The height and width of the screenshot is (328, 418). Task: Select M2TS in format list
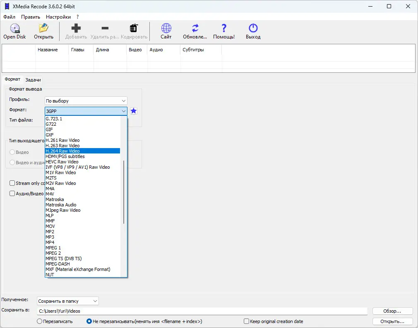coord(83,178)
